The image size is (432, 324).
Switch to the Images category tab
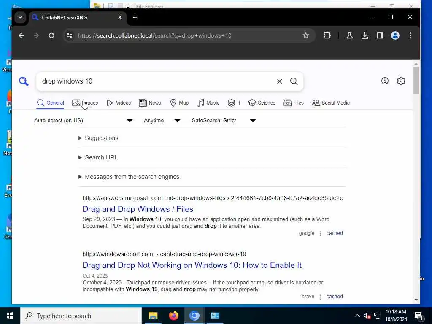click(x=85, y=103)
